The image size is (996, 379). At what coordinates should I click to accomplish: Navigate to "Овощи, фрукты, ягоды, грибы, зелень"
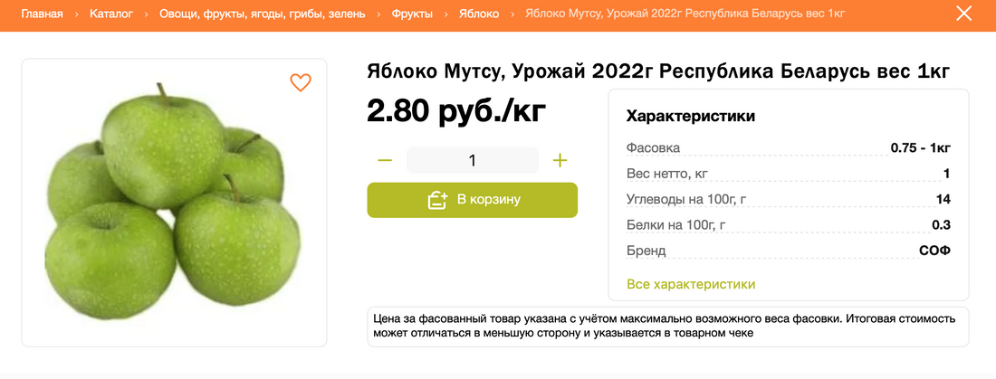(x=263, y=14)
